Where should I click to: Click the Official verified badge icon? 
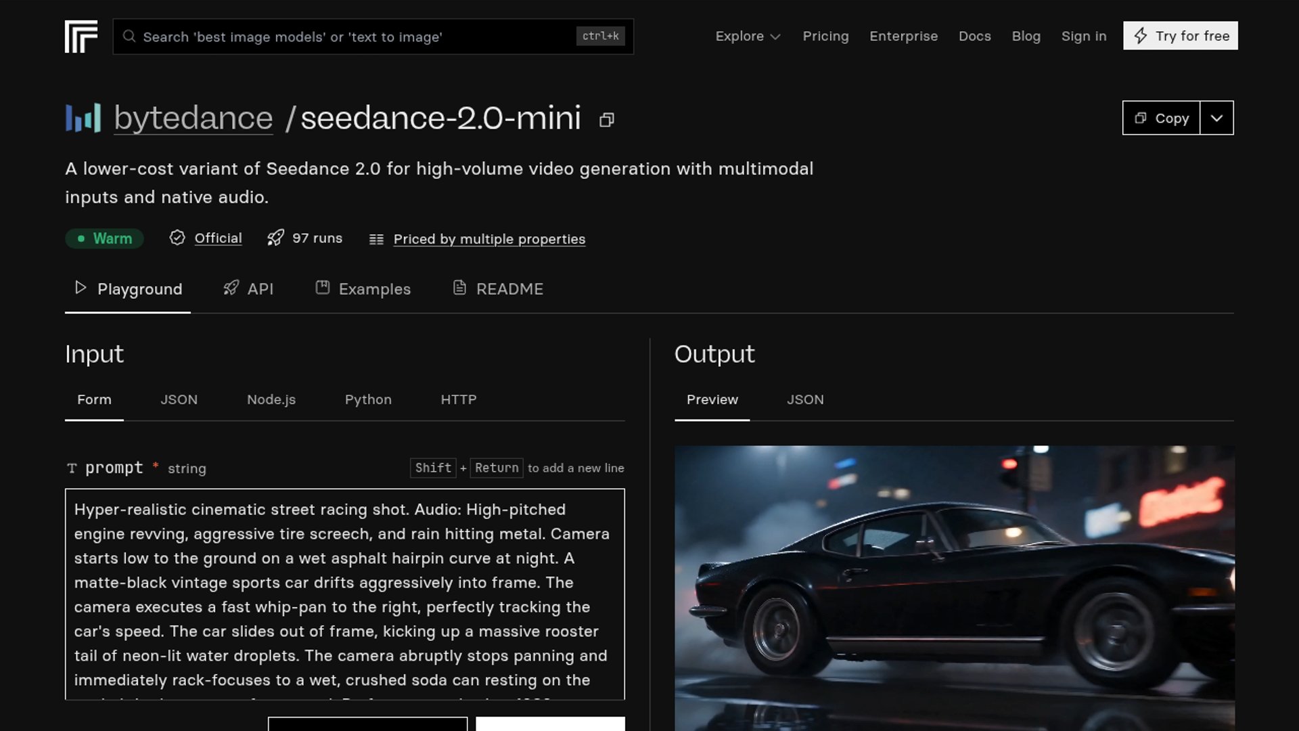click(x=177, y=238)
